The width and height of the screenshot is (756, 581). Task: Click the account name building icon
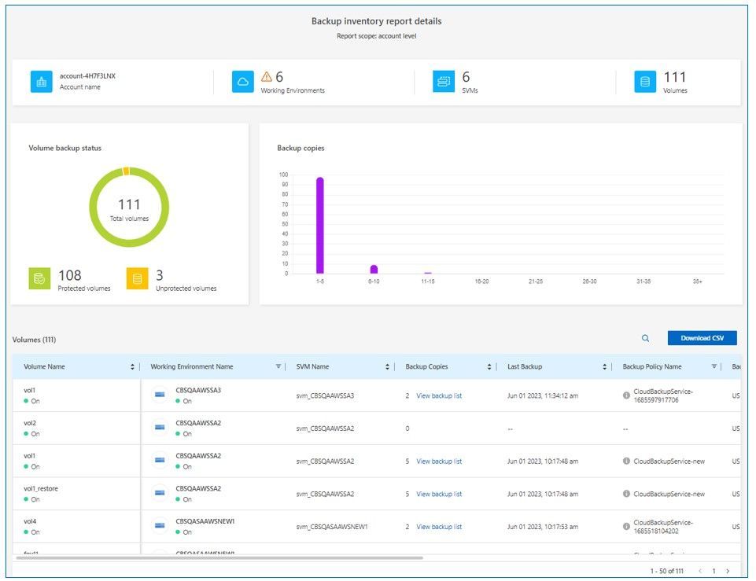(x=42, y=82)
